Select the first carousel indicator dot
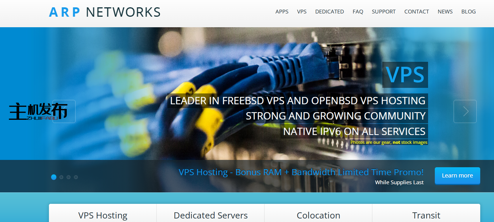 (54, 177)
